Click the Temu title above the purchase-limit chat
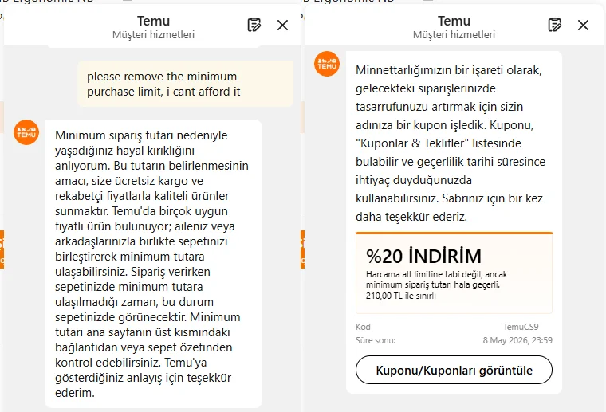This screenshot has height=412, width=606. [x=153, y=21]
